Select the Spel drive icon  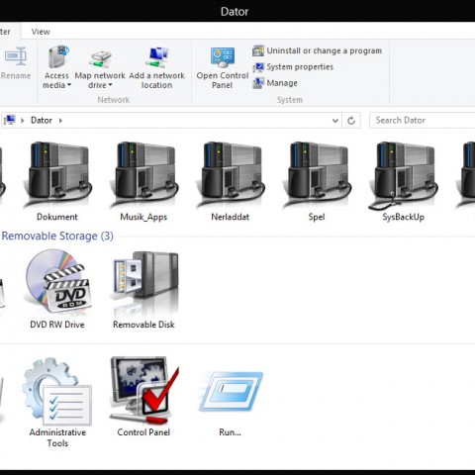317,174
